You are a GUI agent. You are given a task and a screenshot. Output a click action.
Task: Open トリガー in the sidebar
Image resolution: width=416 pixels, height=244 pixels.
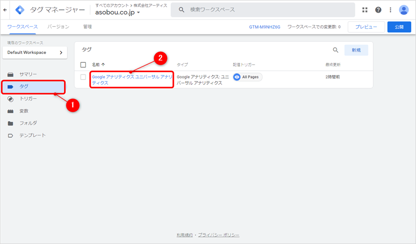pyautogui.click(x=28, y=99)
